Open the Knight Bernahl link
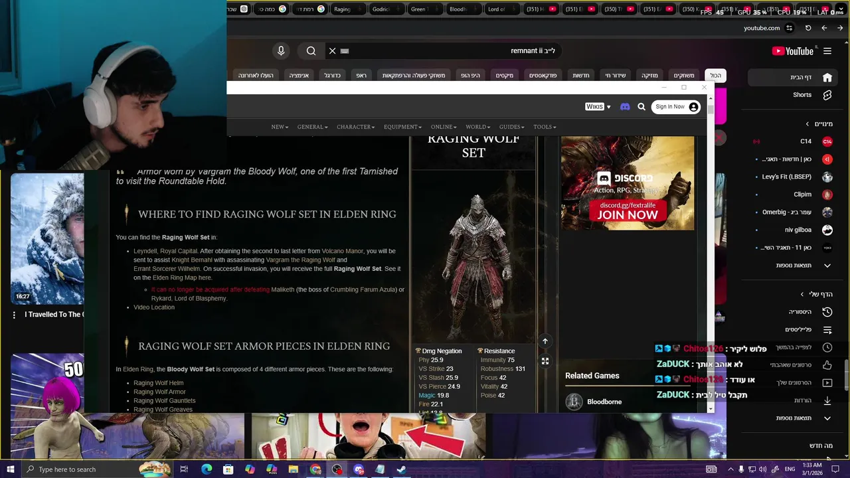850x478 pixels. tap(192, 260)
